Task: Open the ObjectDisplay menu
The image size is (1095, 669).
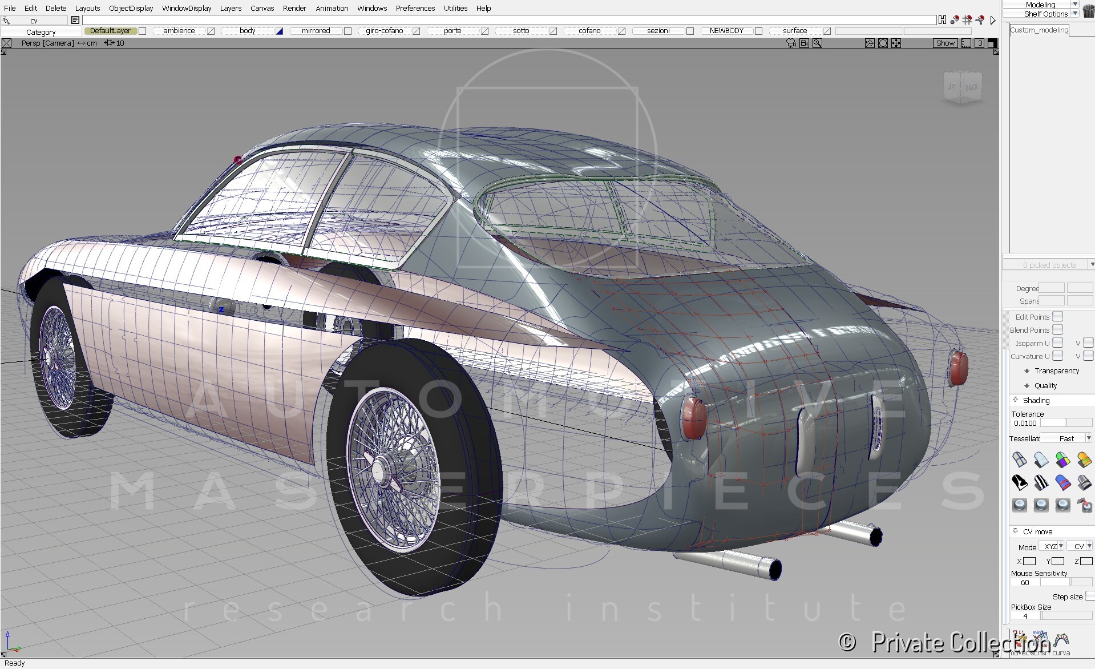Action: click(x=131, y=8)
